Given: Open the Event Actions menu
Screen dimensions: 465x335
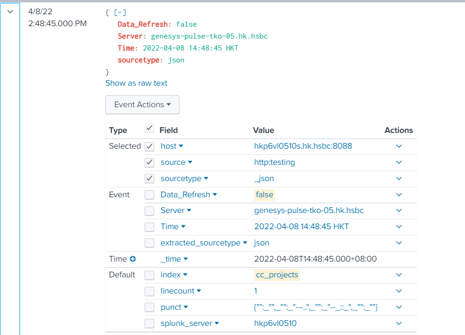Looking at the screenshot, I should click(142, 105).
